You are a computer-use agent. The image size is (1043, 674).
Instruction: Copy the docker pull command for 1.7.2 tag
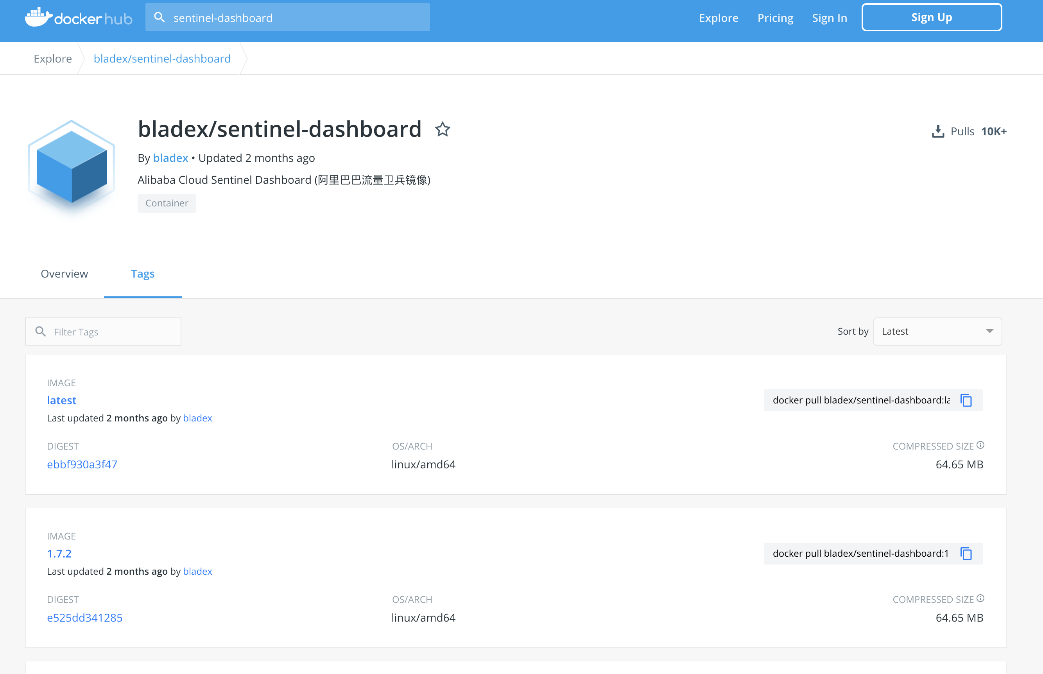point(966,553)
